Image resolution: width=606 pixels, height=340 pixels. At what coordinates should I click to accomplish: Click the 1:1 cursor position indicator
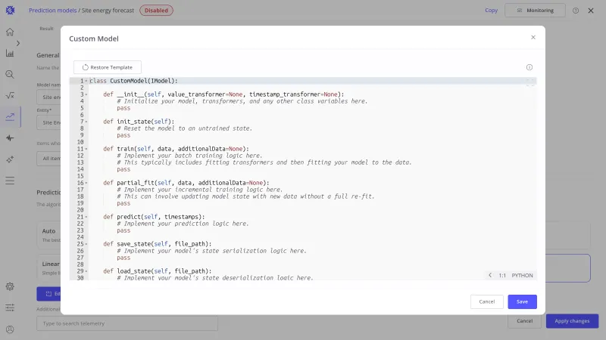click(x=502, y=275)
